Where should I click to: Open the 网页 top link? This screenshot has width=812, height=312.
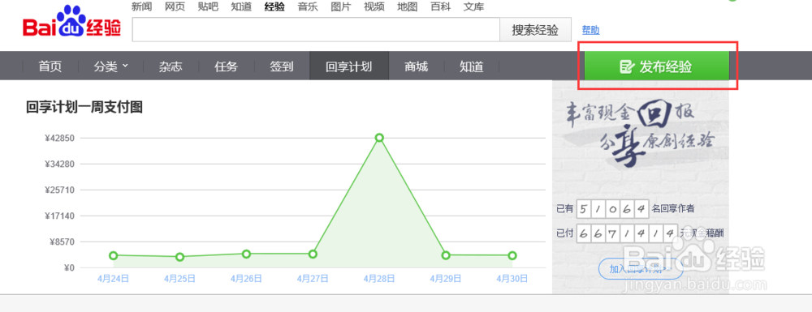(175, 6)
